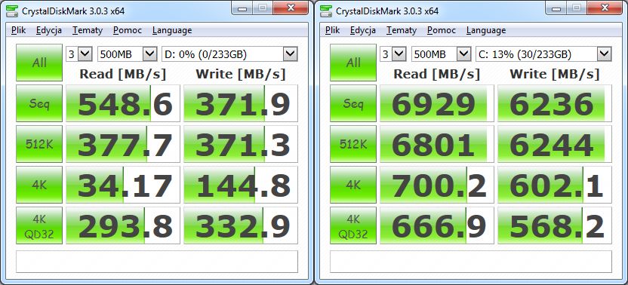Run Seq test on drive D window

39,103
